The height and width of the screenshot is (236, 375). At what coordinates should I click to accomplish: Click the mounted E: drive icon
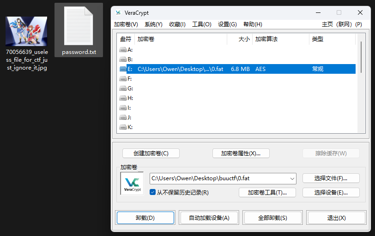[x=123, y=69]
